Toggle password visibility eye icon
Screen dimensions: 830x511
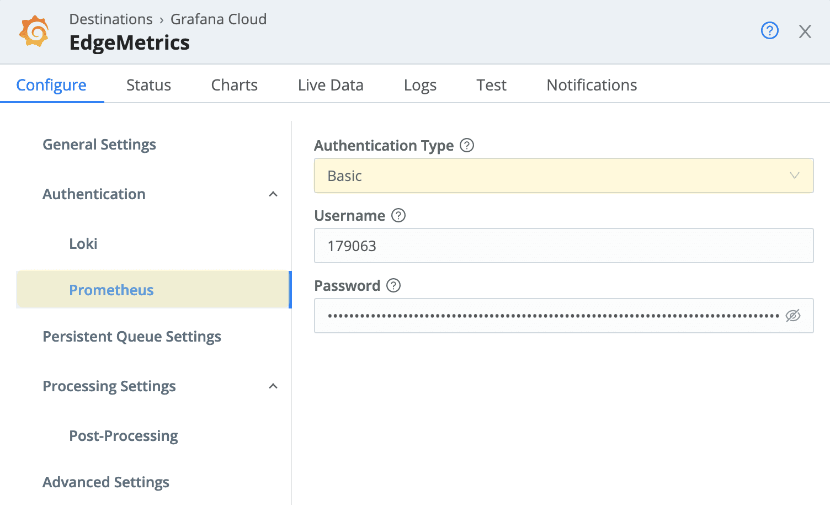792,316
